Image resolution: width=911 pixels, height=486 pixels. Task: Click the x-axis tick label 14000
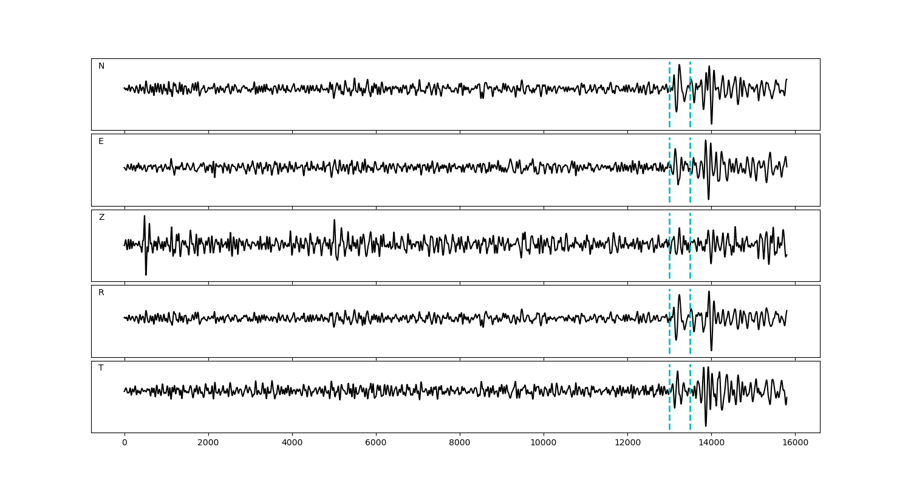click(x=711, y=443)
